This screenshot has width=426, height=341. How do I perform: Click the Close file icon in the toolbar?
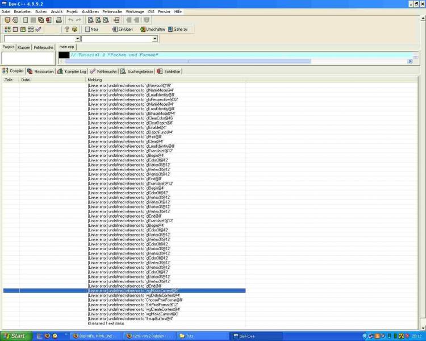(x=48, y=20)
